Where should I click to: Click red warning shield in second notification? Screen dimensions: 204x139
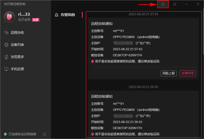93,134
